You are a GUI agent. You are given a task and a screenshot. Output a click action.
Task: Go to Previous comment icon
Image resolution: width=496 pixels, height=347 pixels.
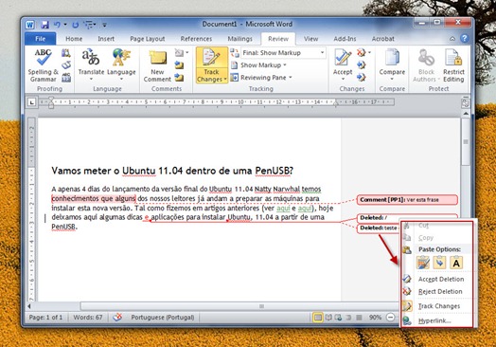click(179, 65)
